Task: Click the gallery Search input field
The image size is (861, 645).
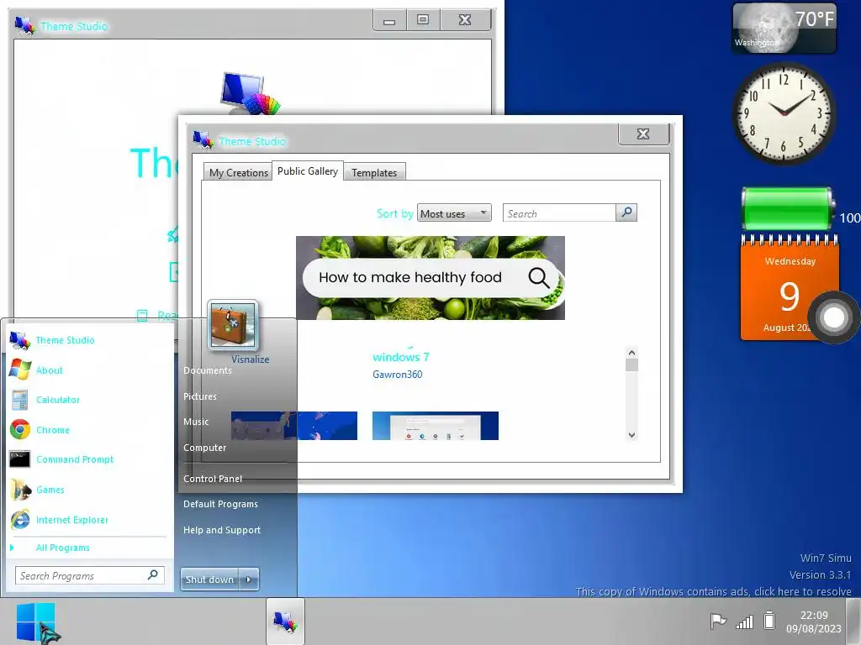Action: (x=559, y=213)
